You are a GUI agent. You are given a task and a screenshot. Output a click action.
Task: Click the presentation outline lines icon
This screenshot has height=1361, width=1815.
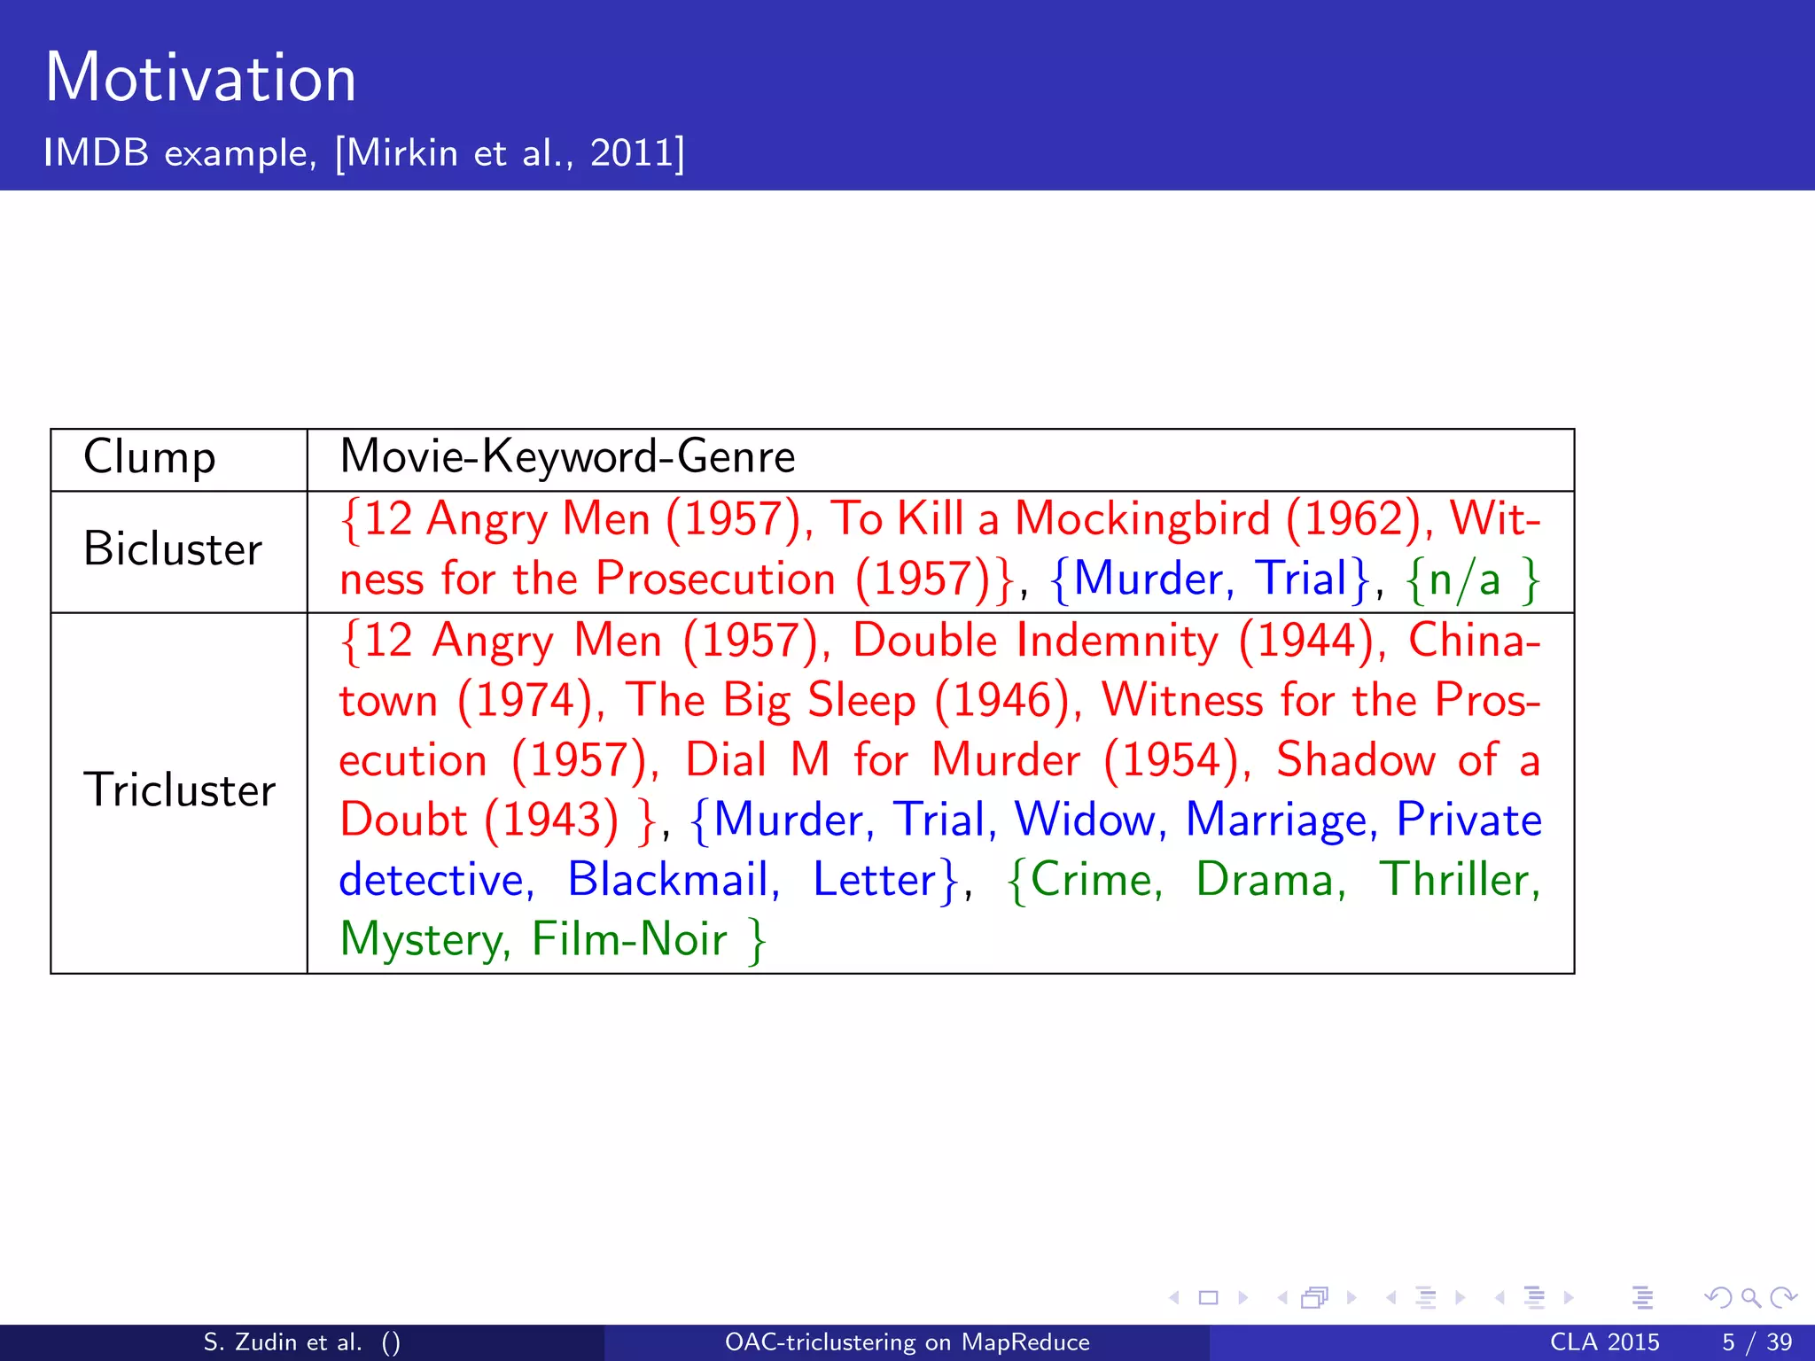(x=1643, y=1298)
